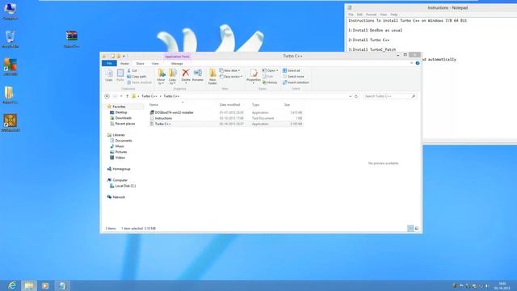Switch to the Home ribbon tab
Screen dimensions: 517x291
124,63
